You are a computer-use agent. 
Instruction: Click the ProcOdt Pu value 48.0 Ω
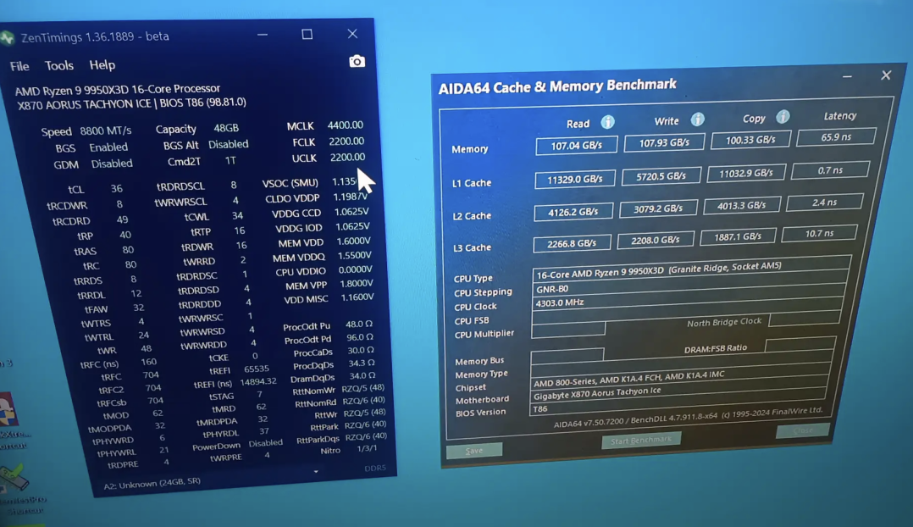[359, 324]
